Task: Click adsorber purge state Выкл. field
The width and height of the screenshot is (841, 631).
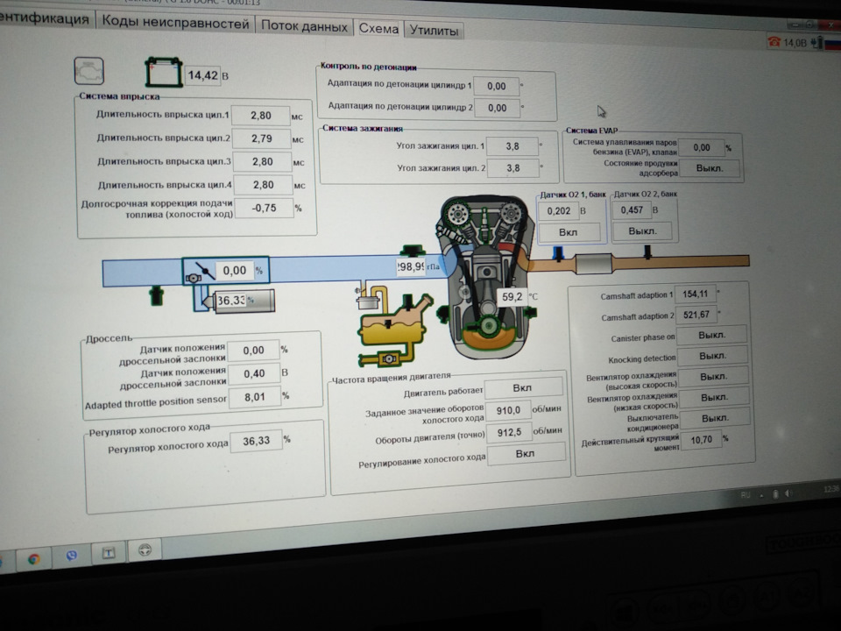Action: coord(709,168)
